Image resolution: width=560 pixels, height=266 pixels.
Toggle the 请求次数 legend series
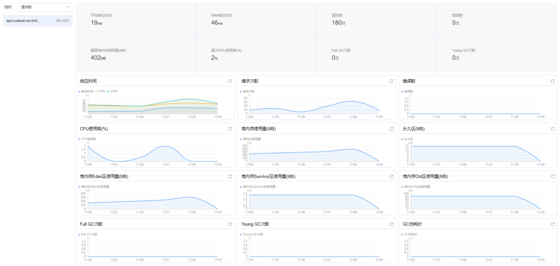point(248,91)
